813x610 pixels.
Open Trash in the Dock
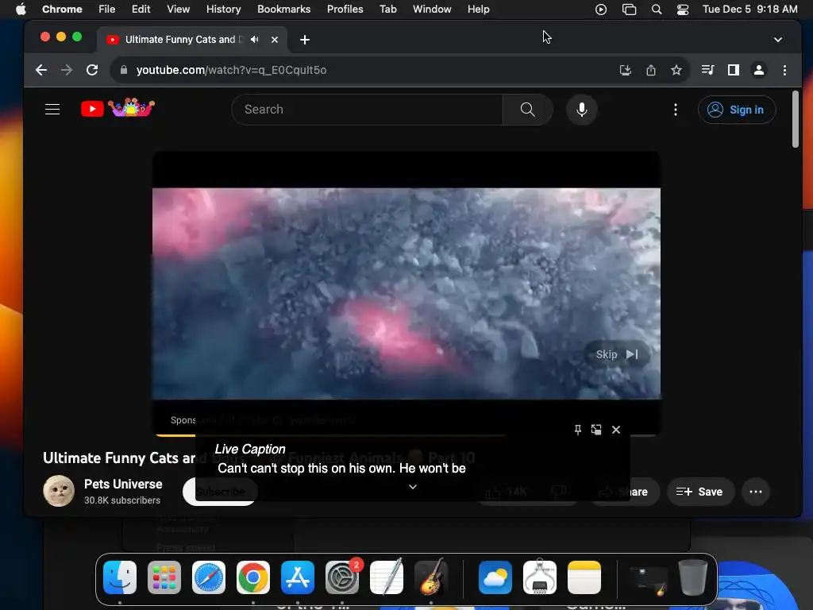tap(693, 577)
